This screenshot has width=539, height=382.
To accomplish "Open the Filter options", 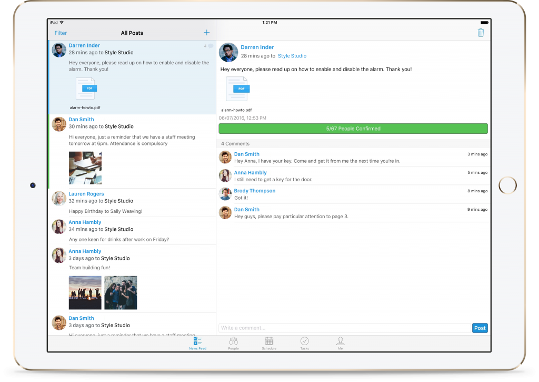I will click(x=61, y=33).
